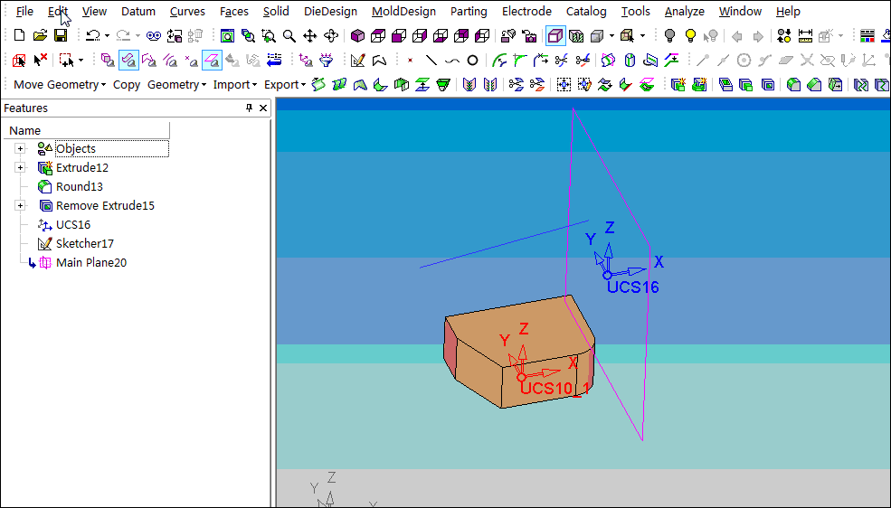Expand the Remove Extrude15 tree node
Screen dimensions: 891x508
tap(20, 206)
